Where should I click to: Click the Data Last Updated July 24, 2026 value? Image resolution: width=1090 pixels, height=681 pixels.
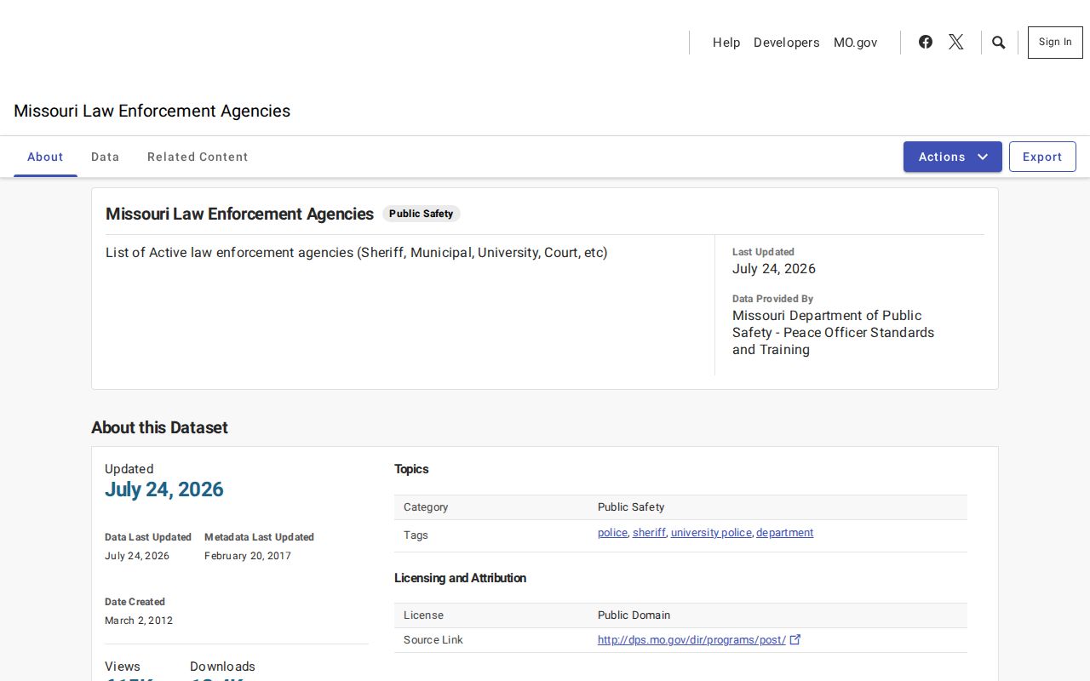[x=137, y=556]
